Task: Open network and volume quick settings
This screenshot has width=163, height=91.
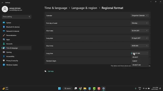Action: pos(146,88)
